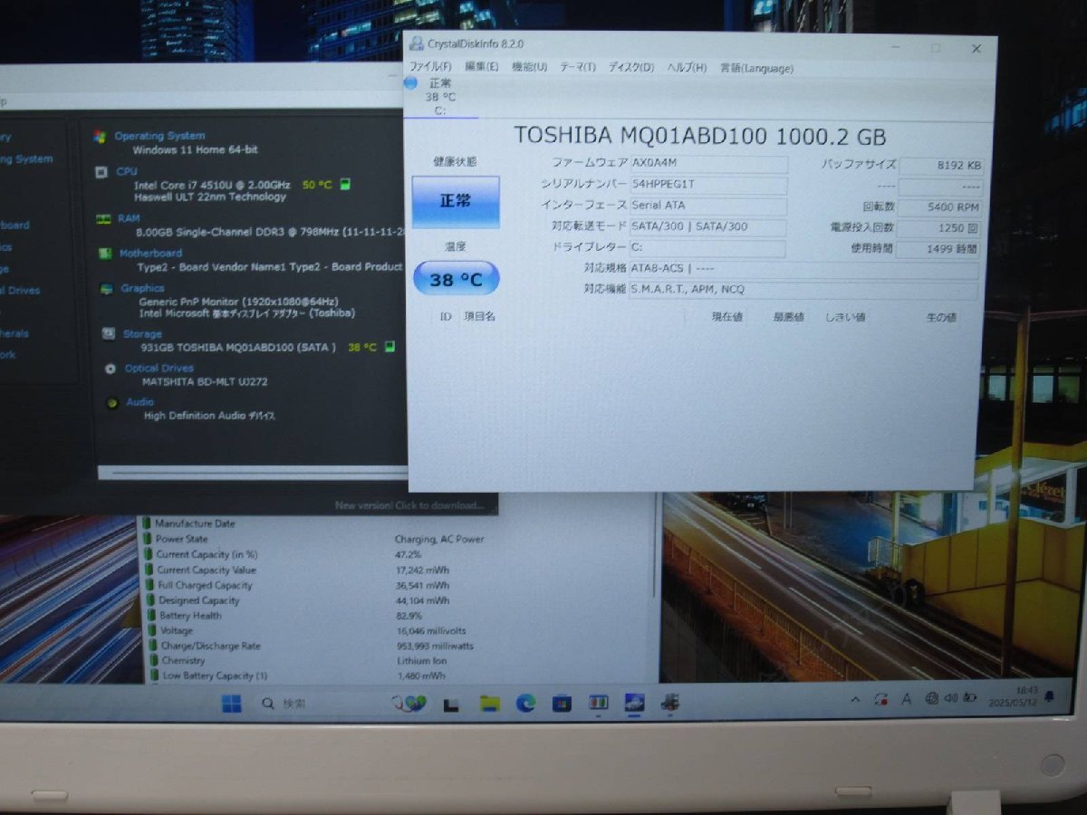Click the firmware field AX0A4M
1087x815 pixels.
click(708, 165)
